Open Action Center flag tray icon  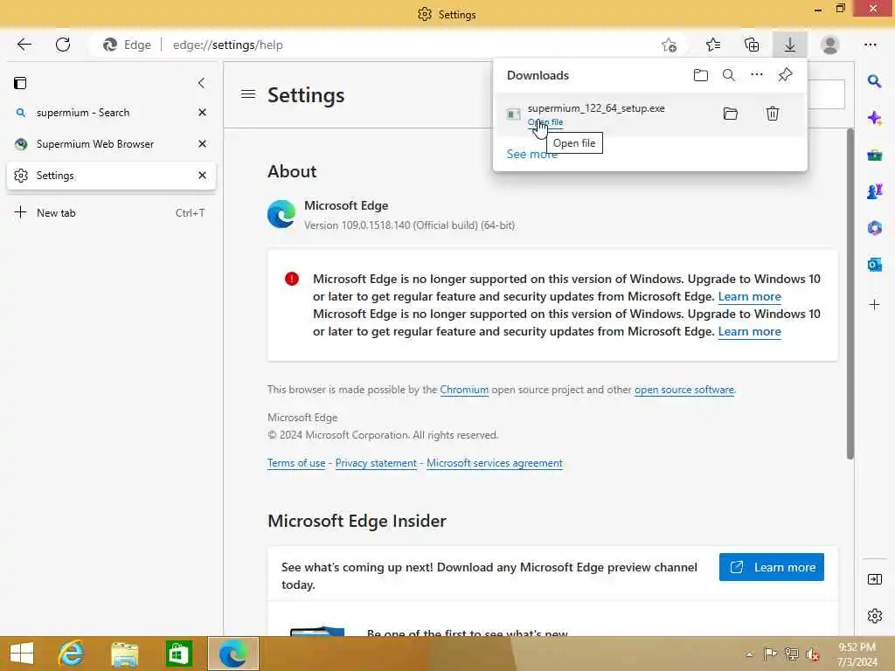coord(770,654)
